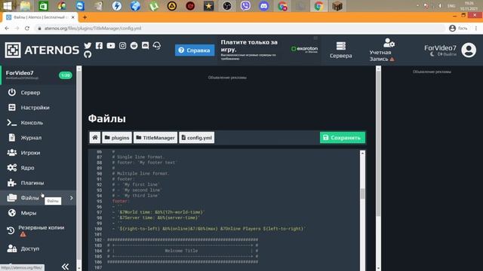Image resolution: width=483 pixels, height=271 pixels.
Task: Click the Twitter icon in header
Action: 88,45
